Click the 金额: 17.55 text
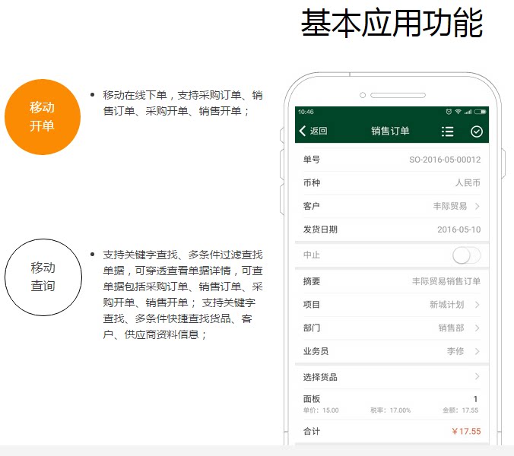Viewport: 514px width, 456px height. [x=460, y=410]
